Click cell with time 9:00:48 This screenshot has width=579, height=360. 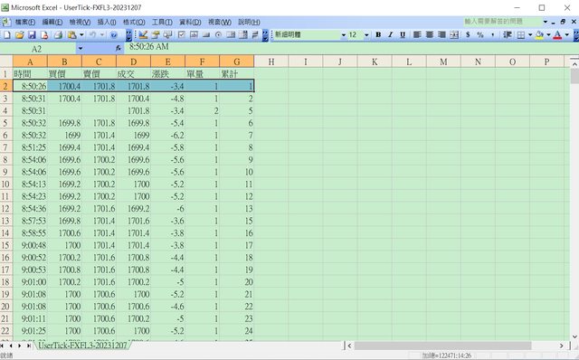point(30,245)
